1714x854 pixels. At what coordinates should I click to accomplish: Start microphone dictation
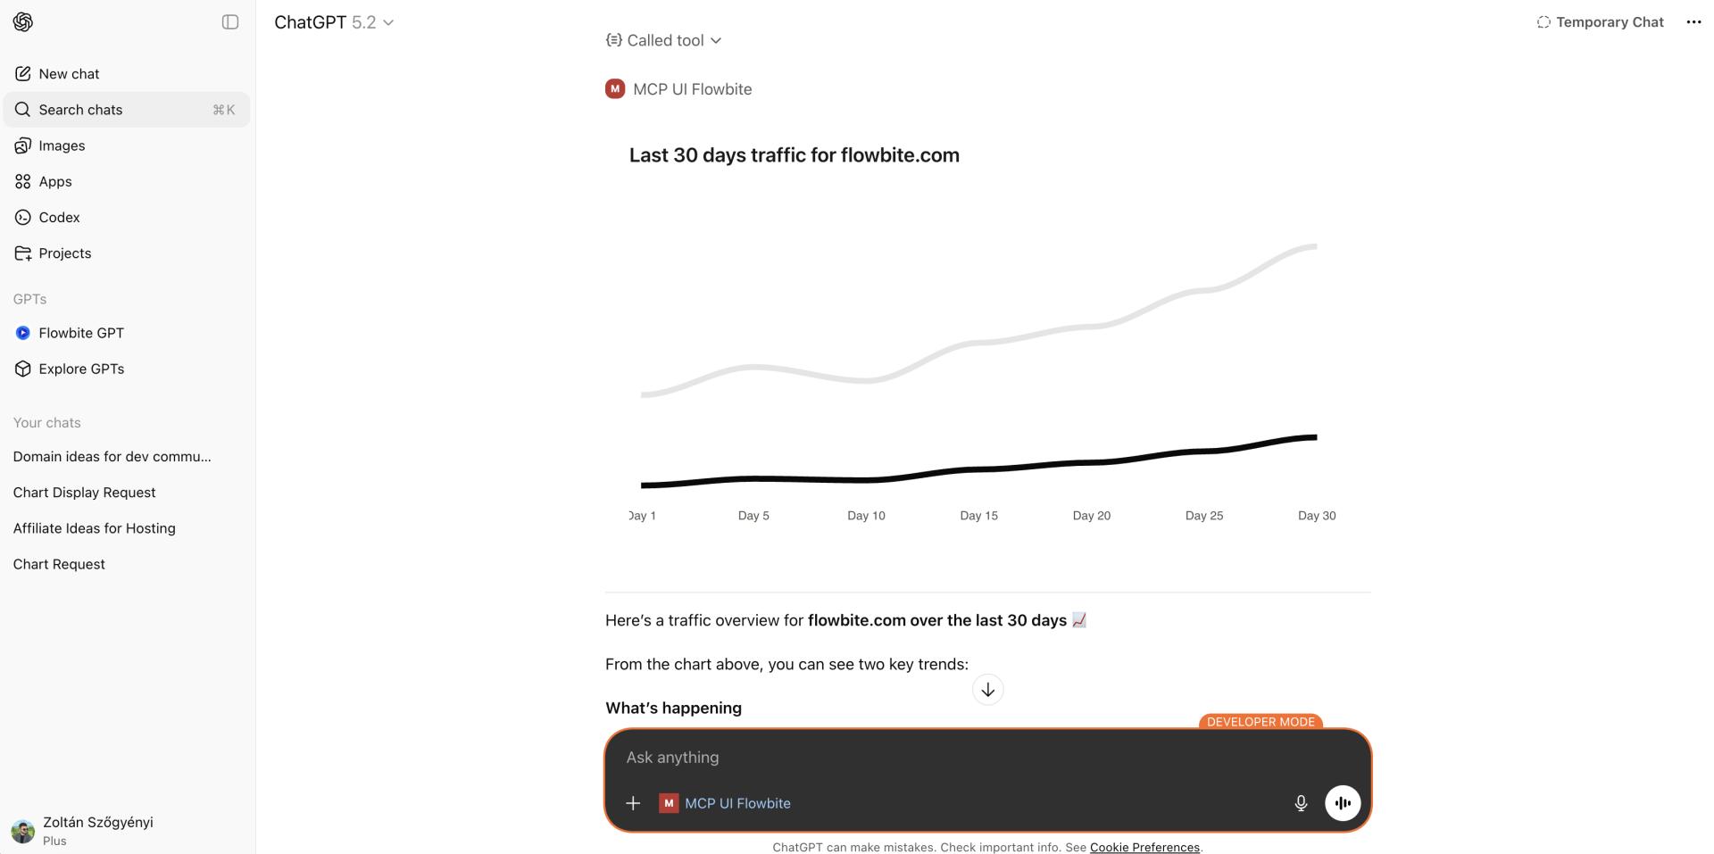click(1301, 803)
